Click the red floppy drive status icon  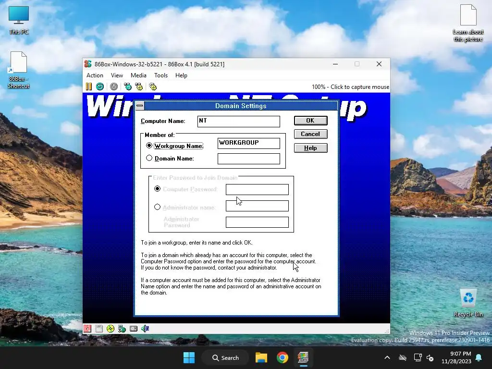point(87,329)
